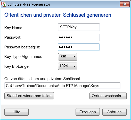131x120 pixels.
Task: Click the arrow beside the 1024 value
Action: (x=75, y=66)
